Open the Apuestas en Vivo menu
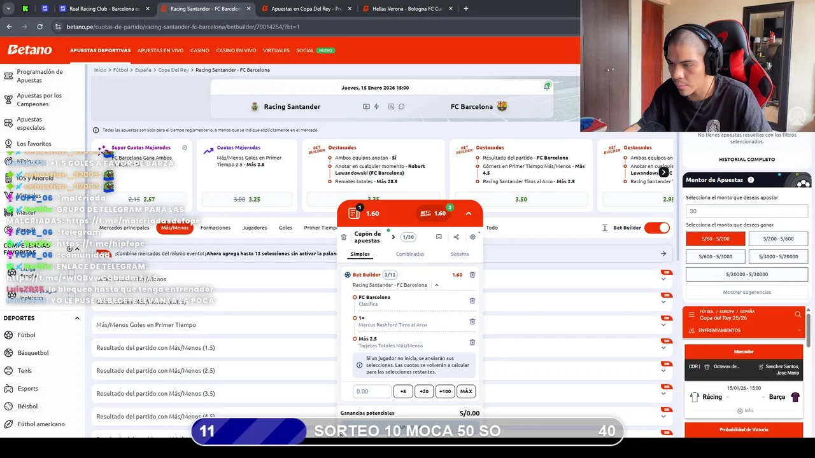Image resolution: width=815 pixels, height=458 pixels. tap(160, 50)
